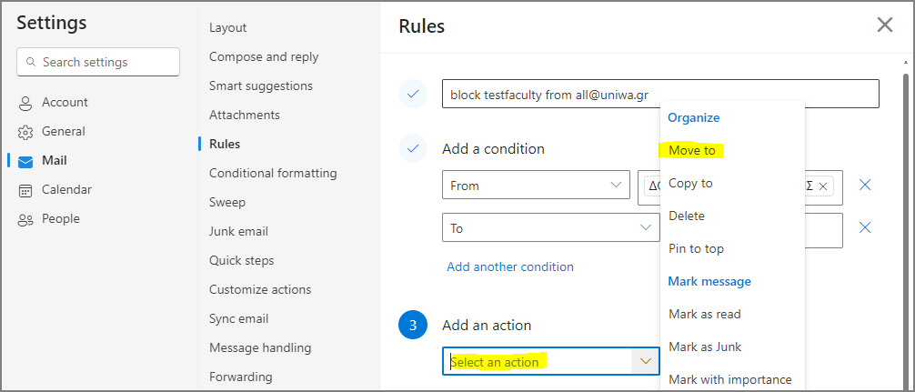Click the rule name text field
The height and width of the screenshot is (392, 915).
point(660,94)
